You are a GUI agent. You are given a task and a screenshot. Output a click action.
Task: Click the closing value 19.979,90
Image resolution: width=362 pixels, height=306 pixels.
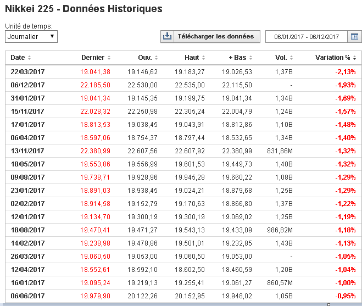point(95,296)
